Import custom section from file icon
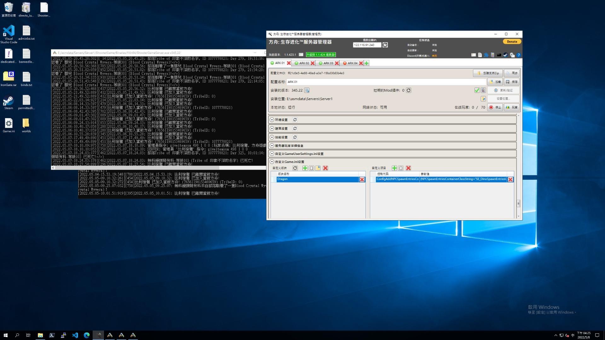The height and width of the screenshot is (340, 605). tap(318, 168)
